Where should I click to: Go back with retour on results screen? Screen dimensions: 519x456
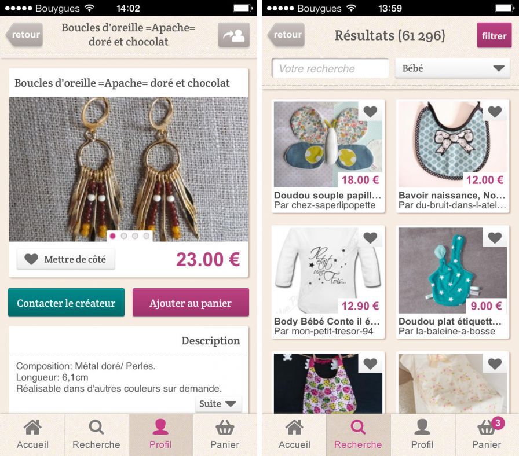point(286,34)
